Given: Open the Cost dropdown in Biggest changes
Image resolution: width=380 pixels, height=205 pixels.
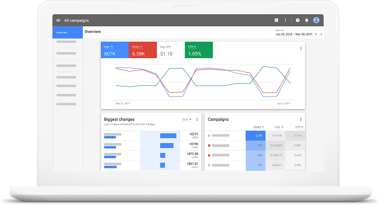Looking at the screenshot, I should pos(187,119).
